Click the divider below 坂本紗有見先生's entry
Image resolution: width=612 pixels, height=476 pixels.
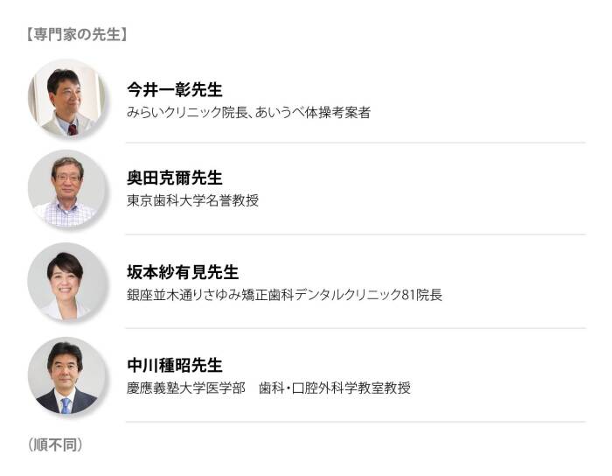coord(355,328)
